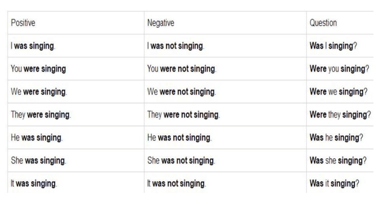Image resolution: width=381 pixels, height=214 pixels.
Task: Click the 'Were they singing?' question
Action: pyautogui.click(x=340, y=115)
